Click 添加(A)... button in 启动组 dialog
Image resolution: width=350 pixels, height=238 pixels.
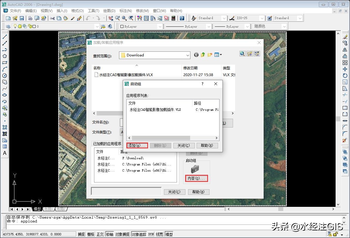137,145
